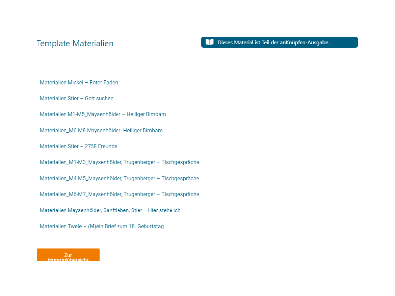Screen dimensions: 395x296
Task: Open 'Materialien_M4-M5_Maysenhölder, Trugenberger – Tischgespräche' link
Action: point(119,178)
